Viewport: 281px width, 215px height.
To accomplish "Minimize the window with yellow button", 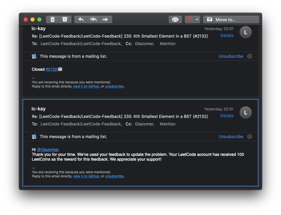I will pyautogui.click(x=33, y=19).
